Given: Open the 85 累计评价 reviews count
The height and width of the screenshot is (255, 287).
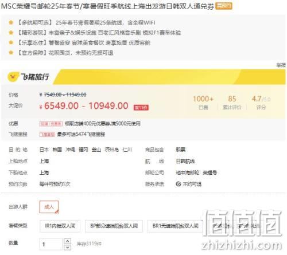Looking at the screenshot, I should click(232, 103).
